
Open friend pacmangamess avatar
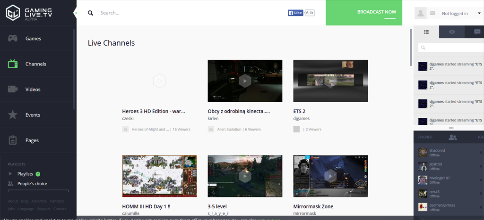coord(423,207)
